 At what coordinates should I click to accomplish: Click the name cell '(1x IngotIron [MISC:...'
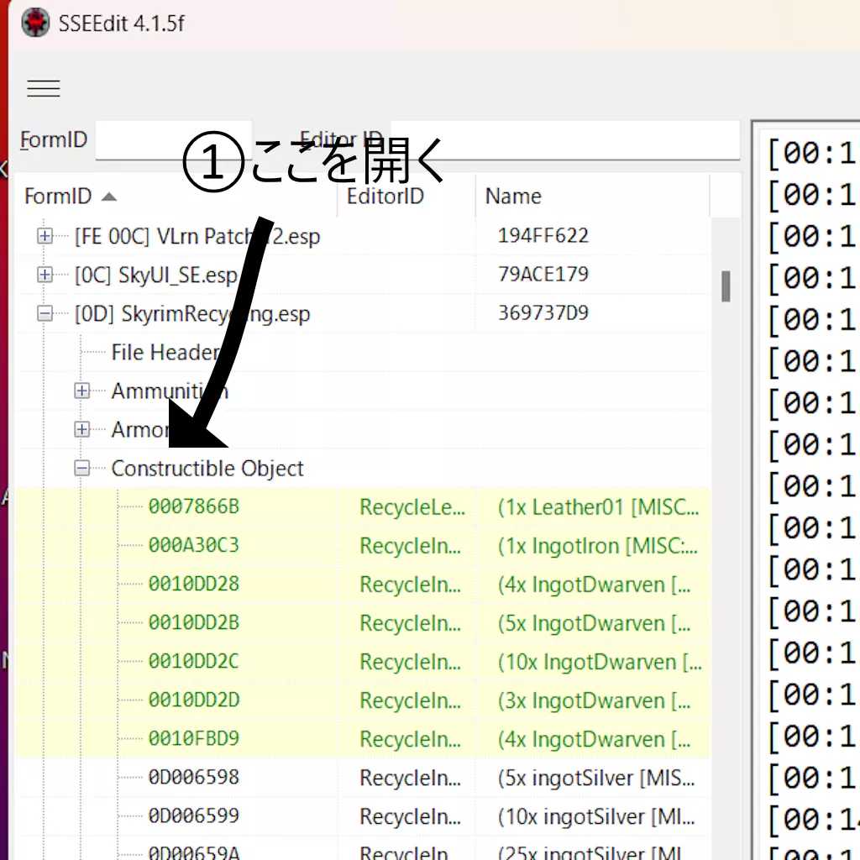coord(598,546)
